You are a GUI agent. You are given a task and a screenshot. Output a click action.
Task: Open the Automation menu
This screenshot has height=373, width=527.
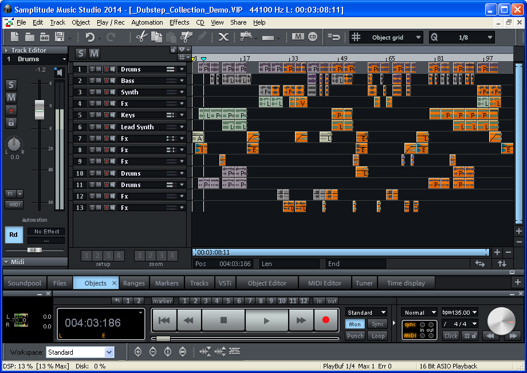(x=147, y=22)
